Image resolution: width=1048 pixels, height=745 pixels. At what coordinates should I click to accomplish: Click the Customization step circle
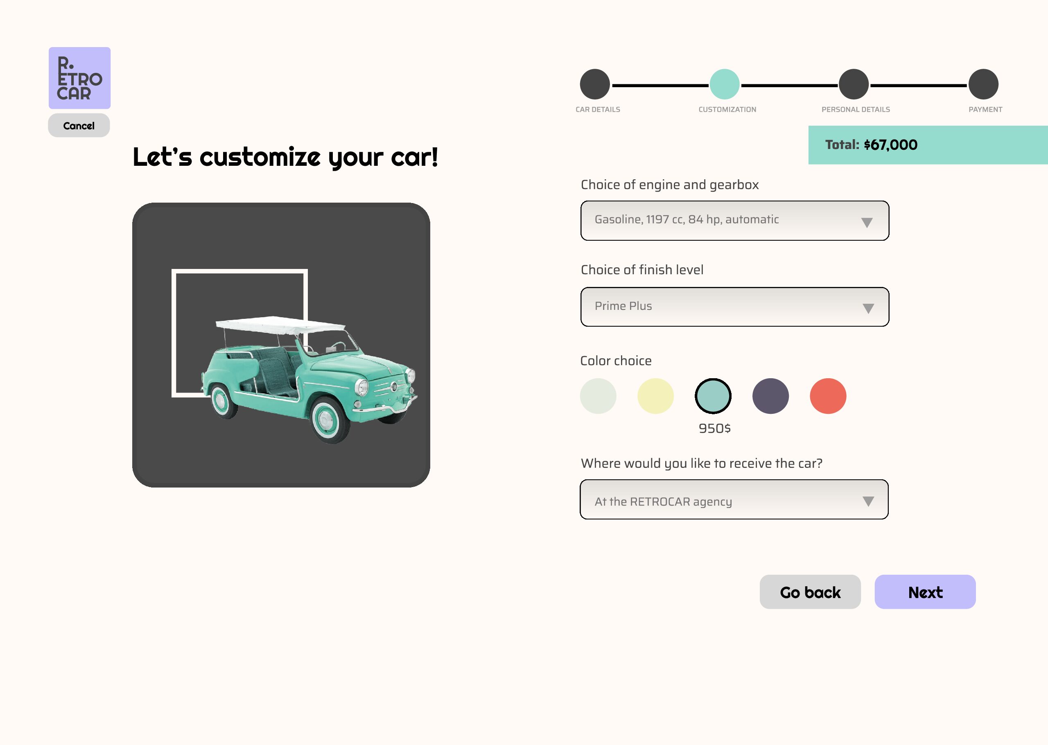(724, 84)
